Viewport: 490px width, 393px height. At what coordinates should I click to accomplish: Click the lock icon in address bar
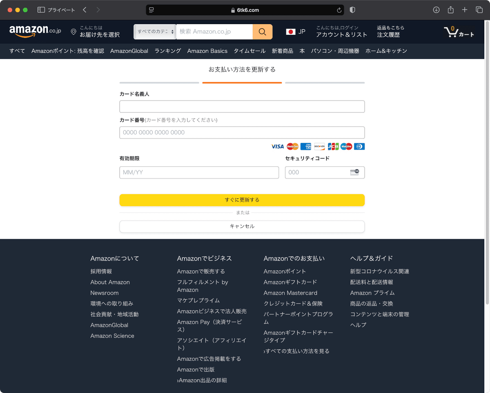click(x=233, y=10)
